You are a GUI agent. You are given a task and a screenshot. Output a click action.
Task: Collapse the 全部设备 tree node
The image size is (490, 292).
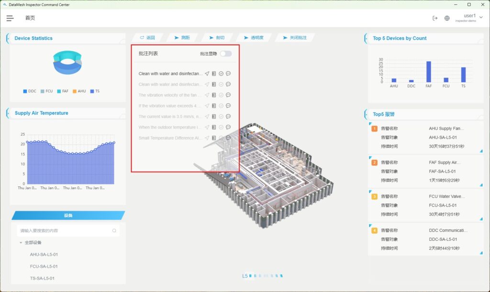[x=21, y=243]
